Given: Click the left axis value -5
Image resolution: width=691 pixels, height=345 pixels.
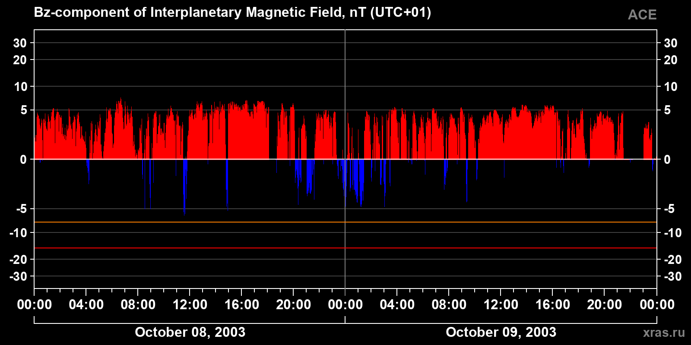Looking at the screenshot, I should pyautogui.click(x=22, y=209).
